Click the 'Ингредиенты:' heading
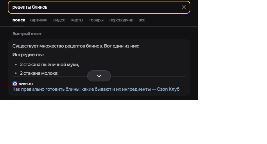Image resolution: width=267 pixels, height=144 pixels. pos(28,55)
